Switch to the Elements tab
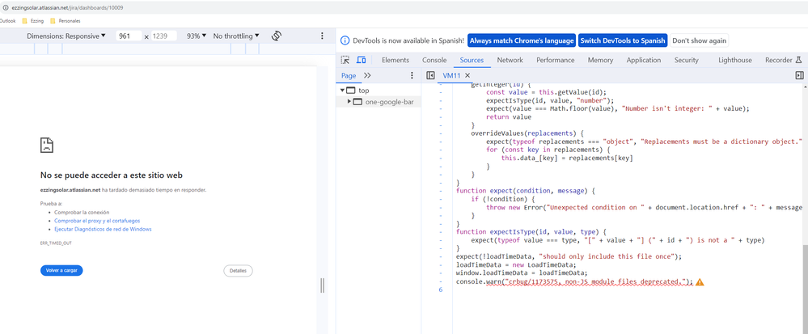Viewport: 808px width, 334px height. click(396, 60)
